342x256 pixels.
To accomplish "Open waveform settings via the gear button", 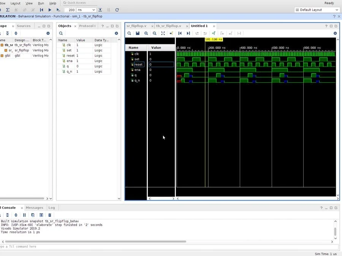I will (335, 33).
